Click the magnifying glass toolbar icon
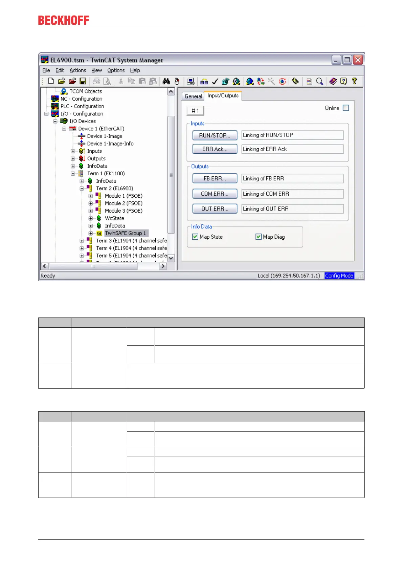This screenshot has height=570, width=403. [319, 81]
